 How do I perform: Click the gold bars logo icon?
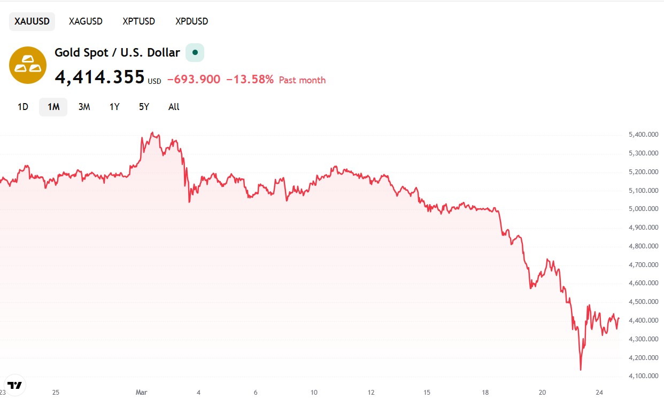[27, 65]
